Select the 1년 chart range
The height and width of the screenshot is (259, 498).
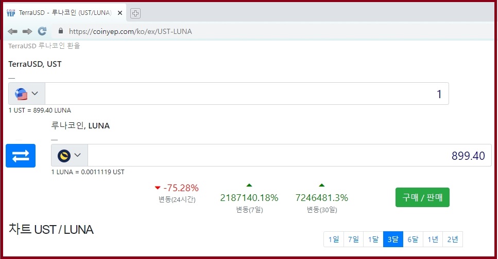coord(433,239)
